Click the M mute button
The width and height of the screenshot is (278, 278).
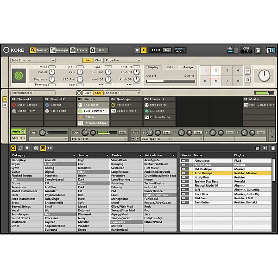[272, 137]
